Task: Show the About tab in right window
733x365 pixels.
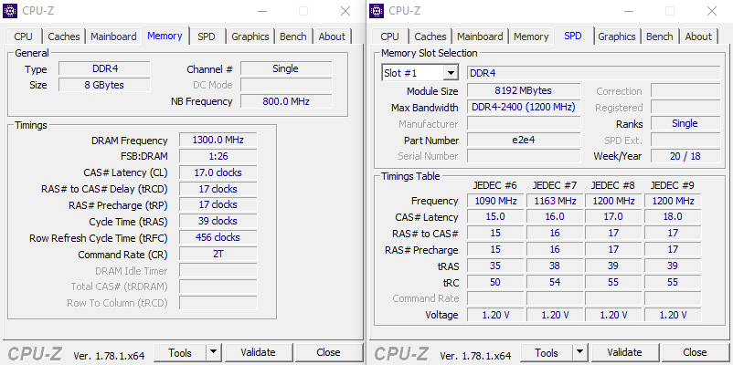Action: tap(698, 36)
